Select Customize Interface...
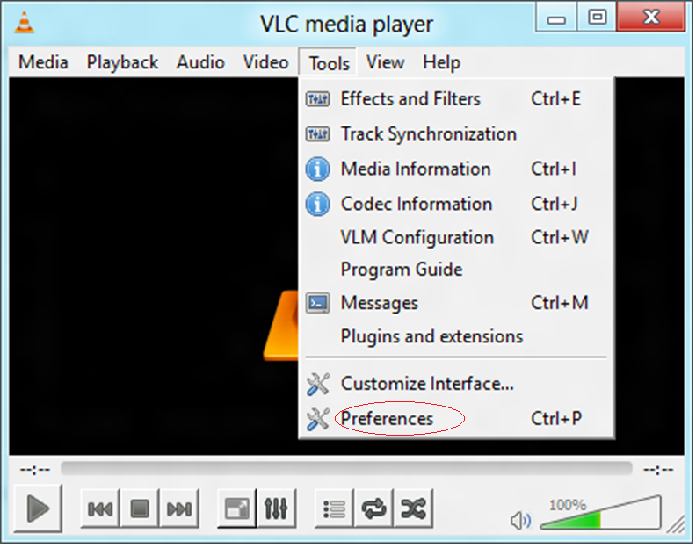696x548 pixels. click(456, 384)
